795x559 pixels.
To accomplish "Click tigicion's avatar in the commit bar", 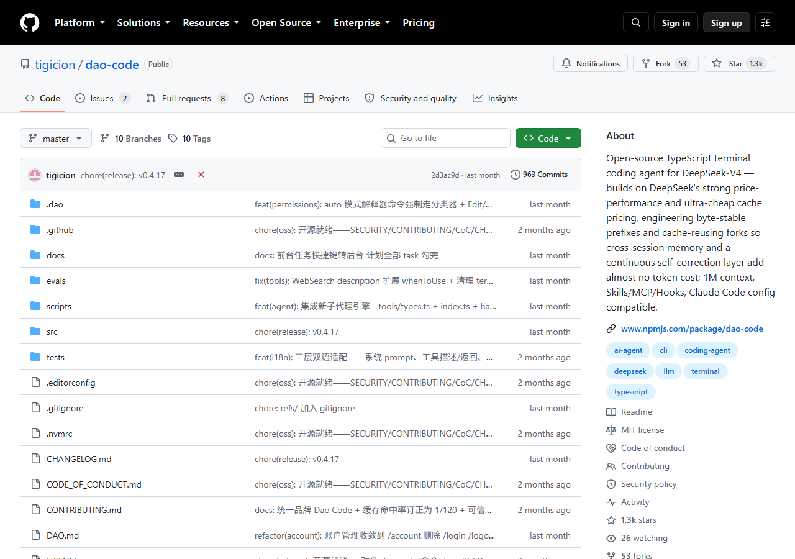I will 35,175.
